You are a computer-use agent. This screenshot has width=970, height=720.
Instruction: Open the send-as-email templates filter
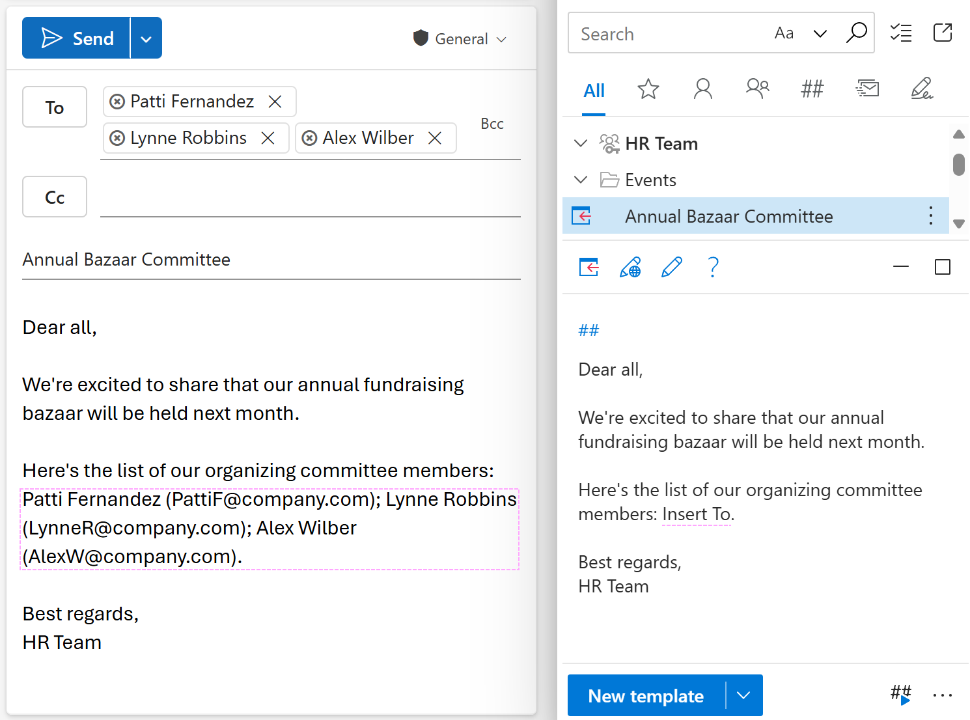(867, 89)
